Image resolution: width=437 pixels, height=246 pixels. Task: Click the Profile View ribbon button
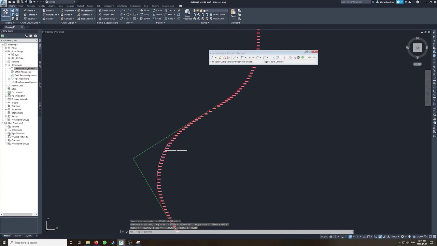(x=108, y=11)
